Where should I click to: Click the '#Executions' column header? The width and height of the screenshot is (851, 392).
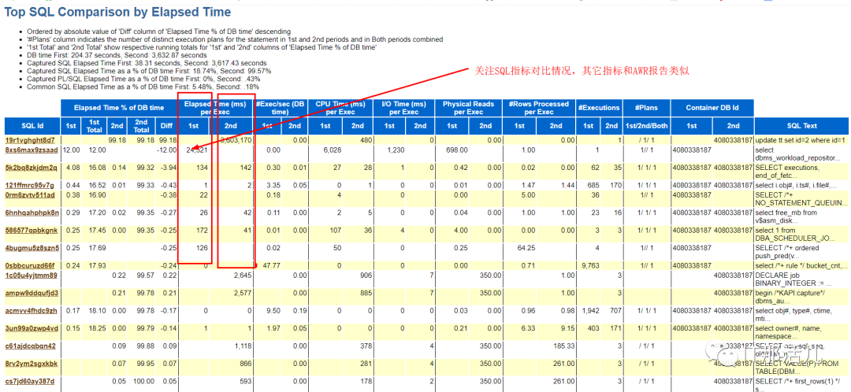click(x=599, y=108)
